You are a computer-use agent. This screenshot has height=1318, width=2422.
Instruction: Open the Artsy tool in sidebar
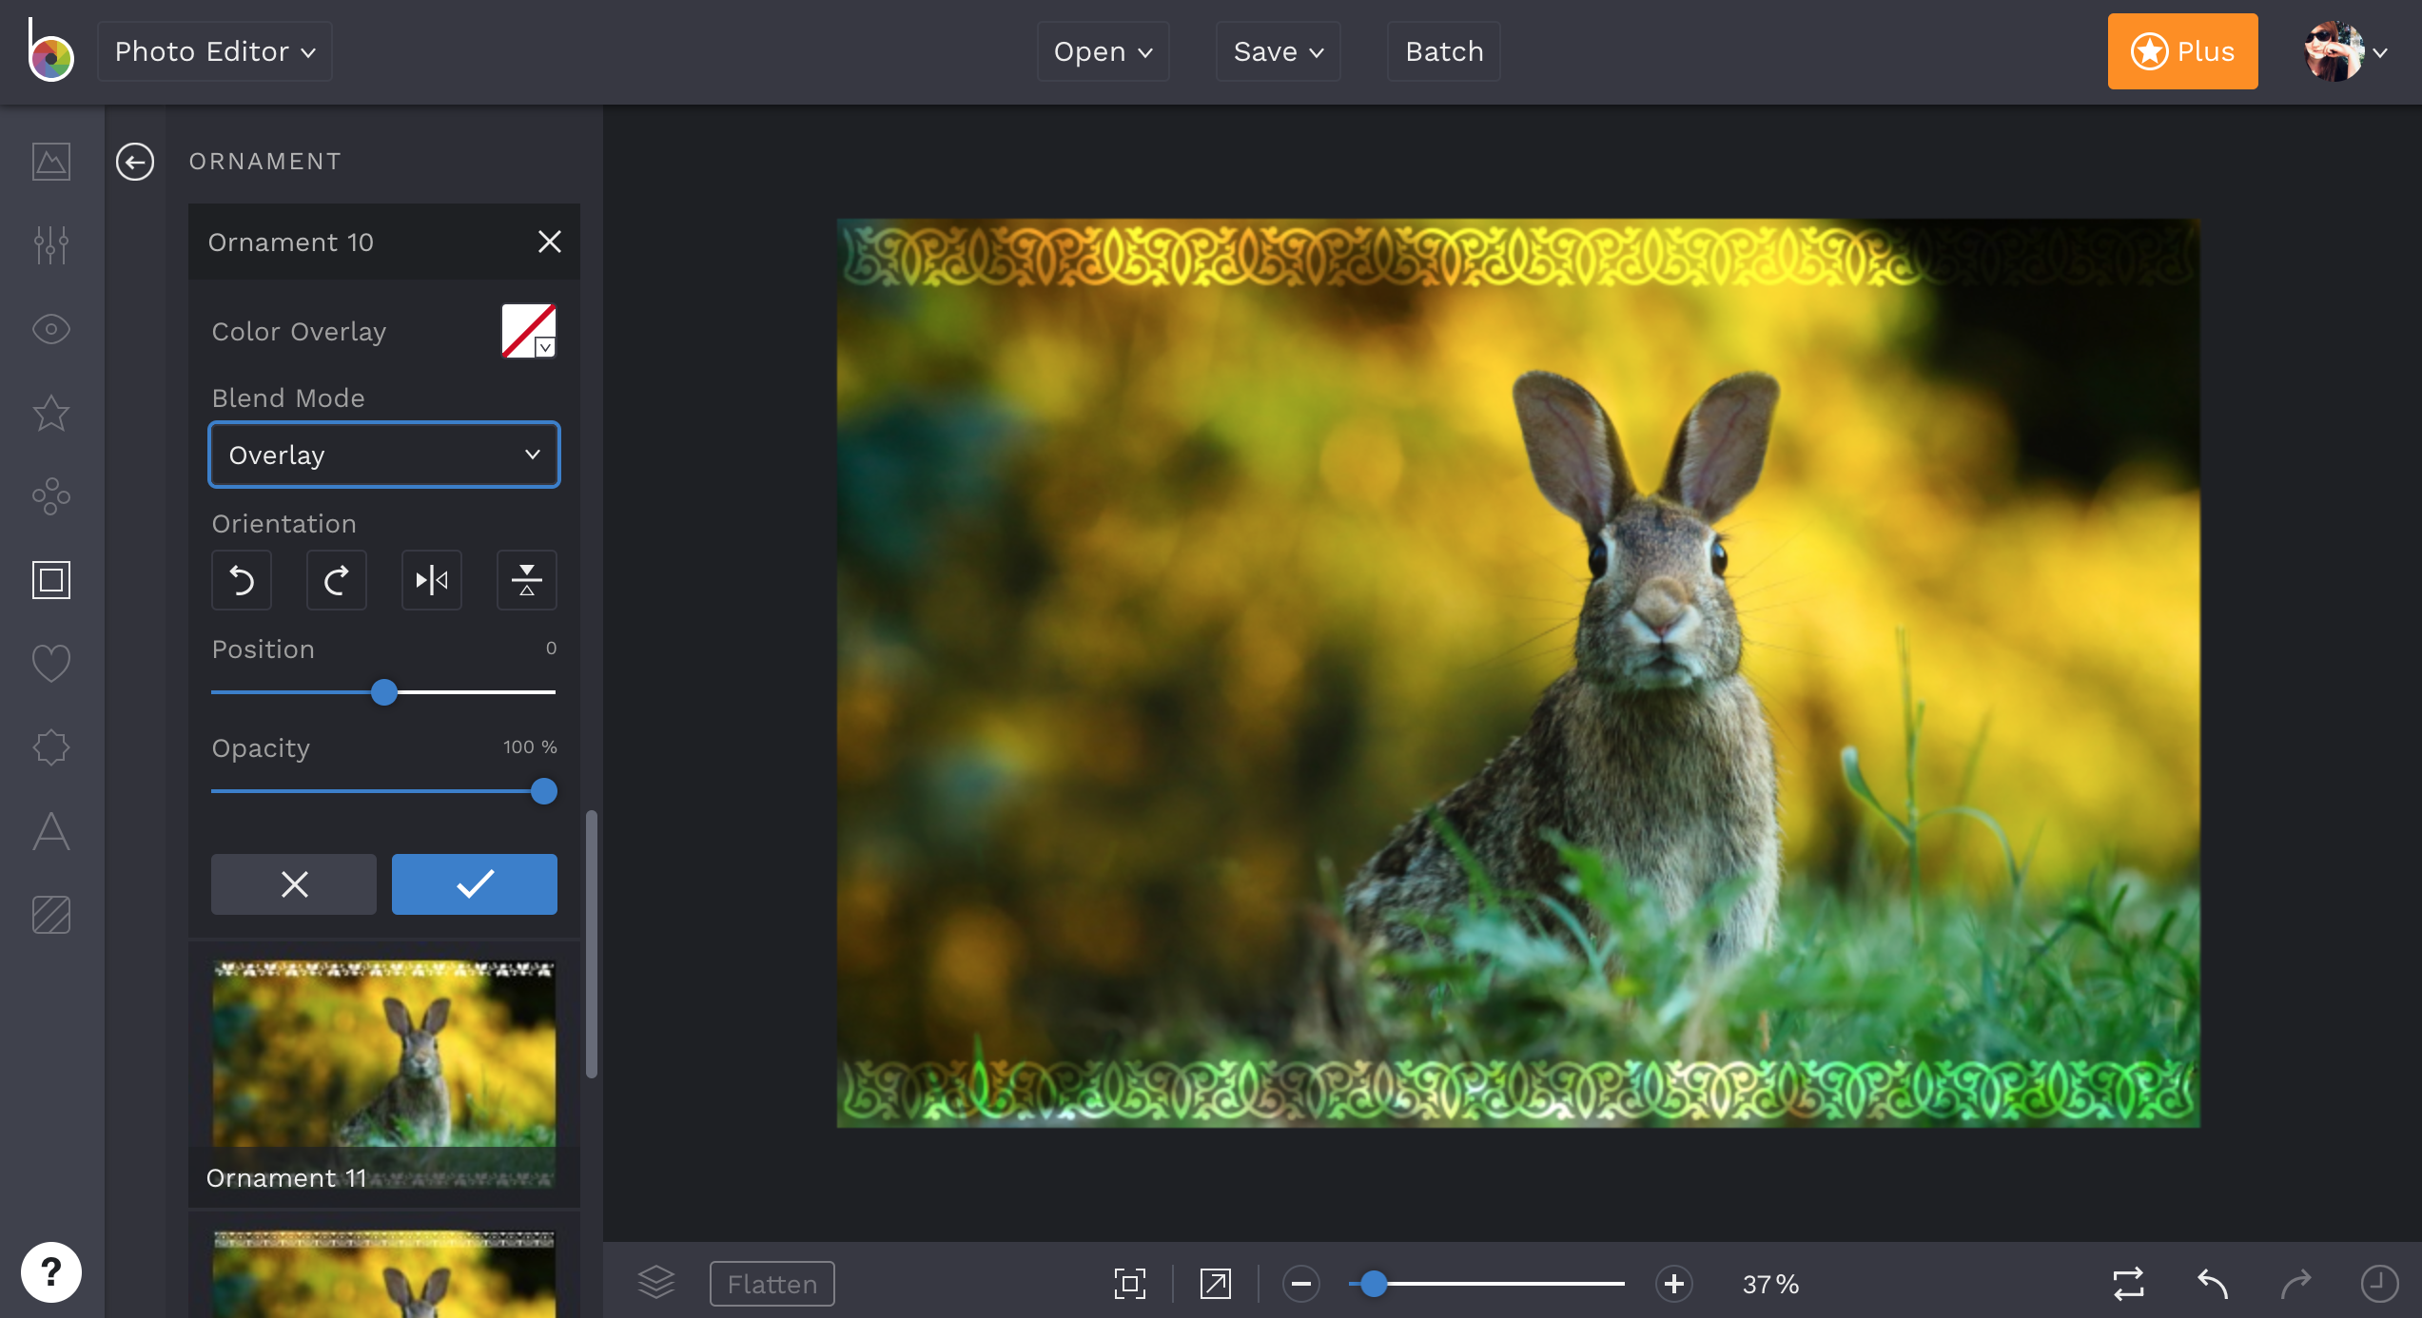point(51,496)
